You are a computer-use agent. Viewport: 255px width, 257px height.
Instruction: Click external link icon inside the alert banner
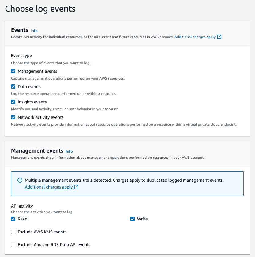point(76,187)
